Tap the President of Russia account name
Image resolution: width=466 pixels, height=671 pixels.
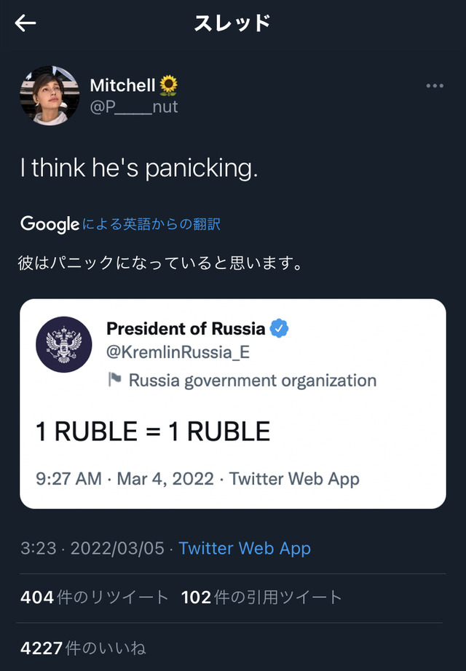pyautogui.click(x=186, y=328)
